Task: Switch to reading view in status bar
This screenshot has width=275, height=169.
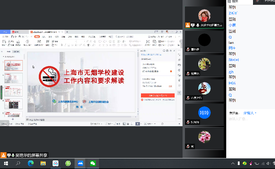Action: [132, 124]
